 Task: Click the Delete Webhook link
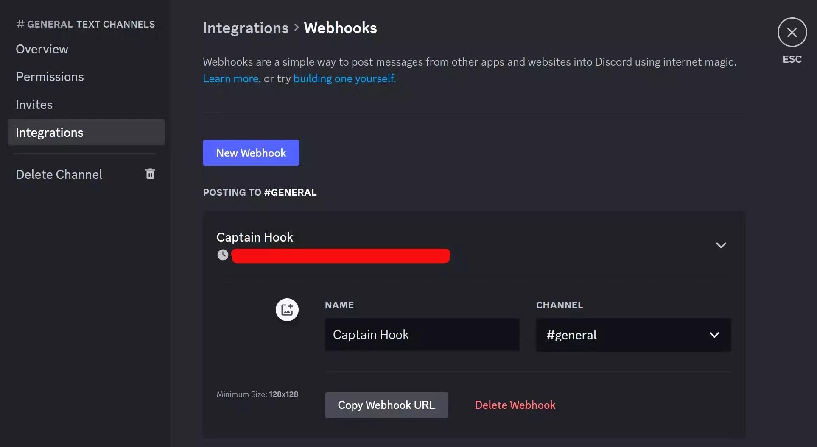[515, 405]
